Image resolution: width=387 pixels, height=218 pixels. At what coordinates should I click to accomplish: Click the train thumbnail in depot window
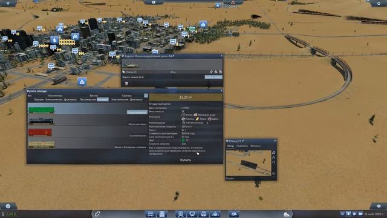[x=131, y=65]
